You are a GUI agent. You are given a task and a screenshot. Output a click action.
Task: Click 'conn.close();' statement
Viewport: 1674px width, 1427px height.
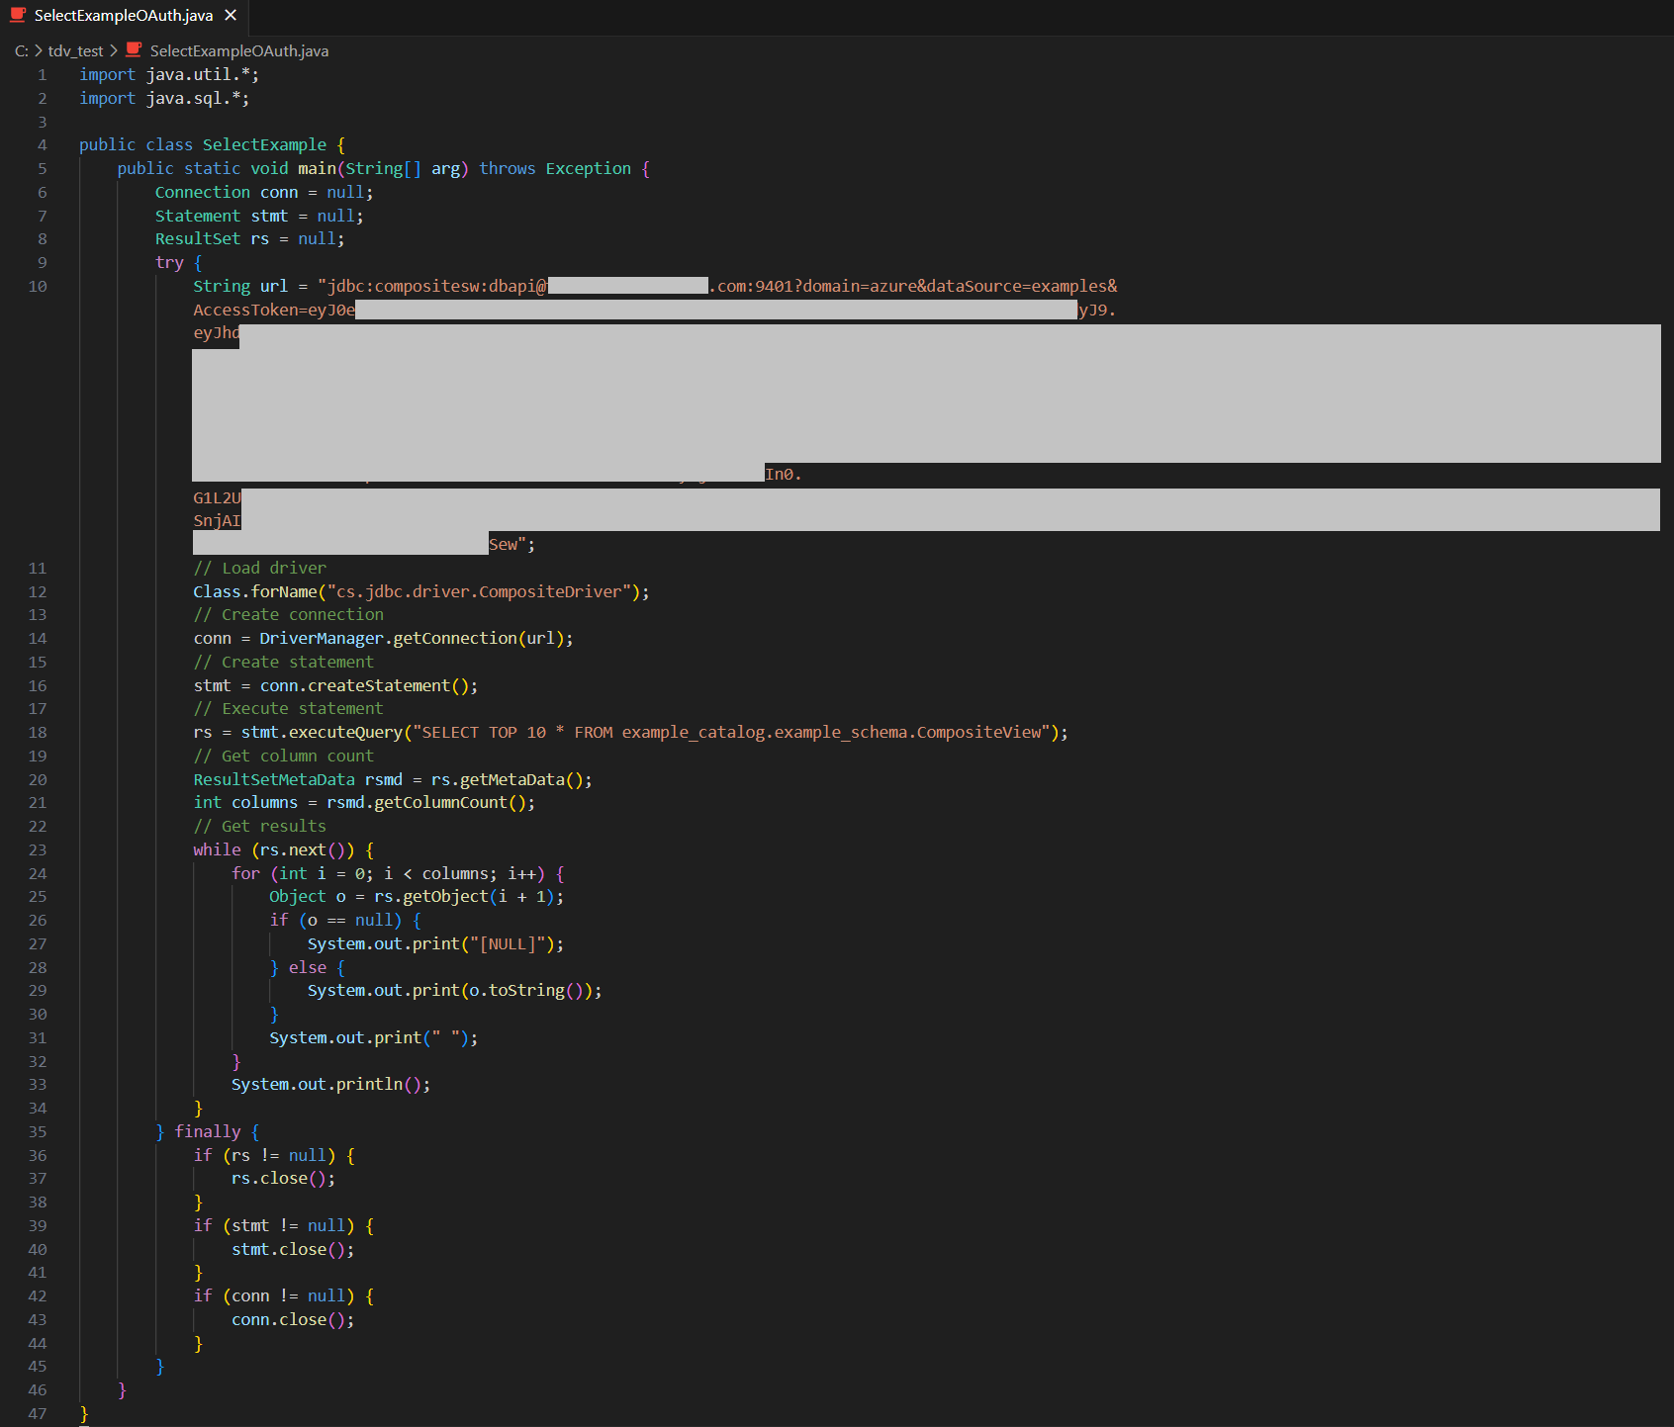(x=293, y=1320)
